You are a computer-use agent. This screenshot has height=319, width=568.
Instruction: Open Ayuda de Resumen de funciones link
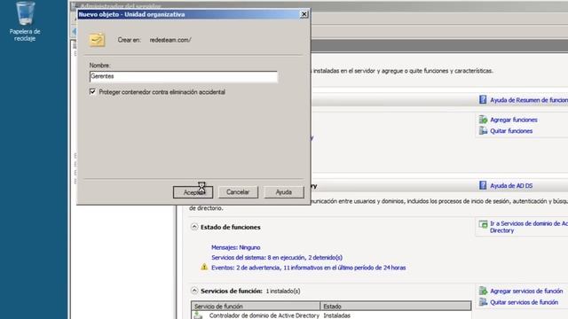pos(529,100)
